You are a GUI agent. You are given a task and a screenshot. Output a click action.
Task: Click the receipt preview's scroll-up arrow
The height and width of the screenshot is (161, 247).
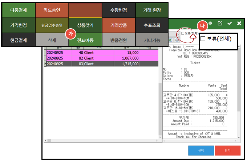coord(239,47)
